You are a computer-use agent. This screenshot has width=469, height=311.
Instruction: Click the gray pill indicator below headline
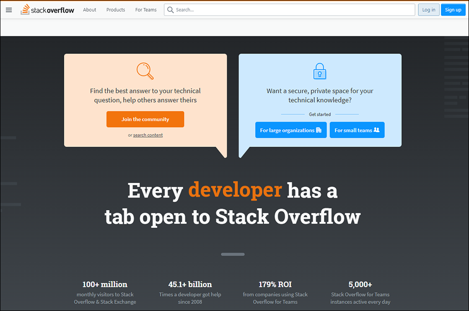(233, 254)
